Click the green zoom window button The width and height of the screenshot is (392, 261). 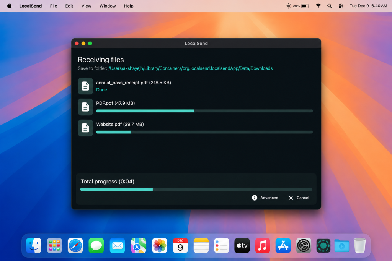coord(90,44)
